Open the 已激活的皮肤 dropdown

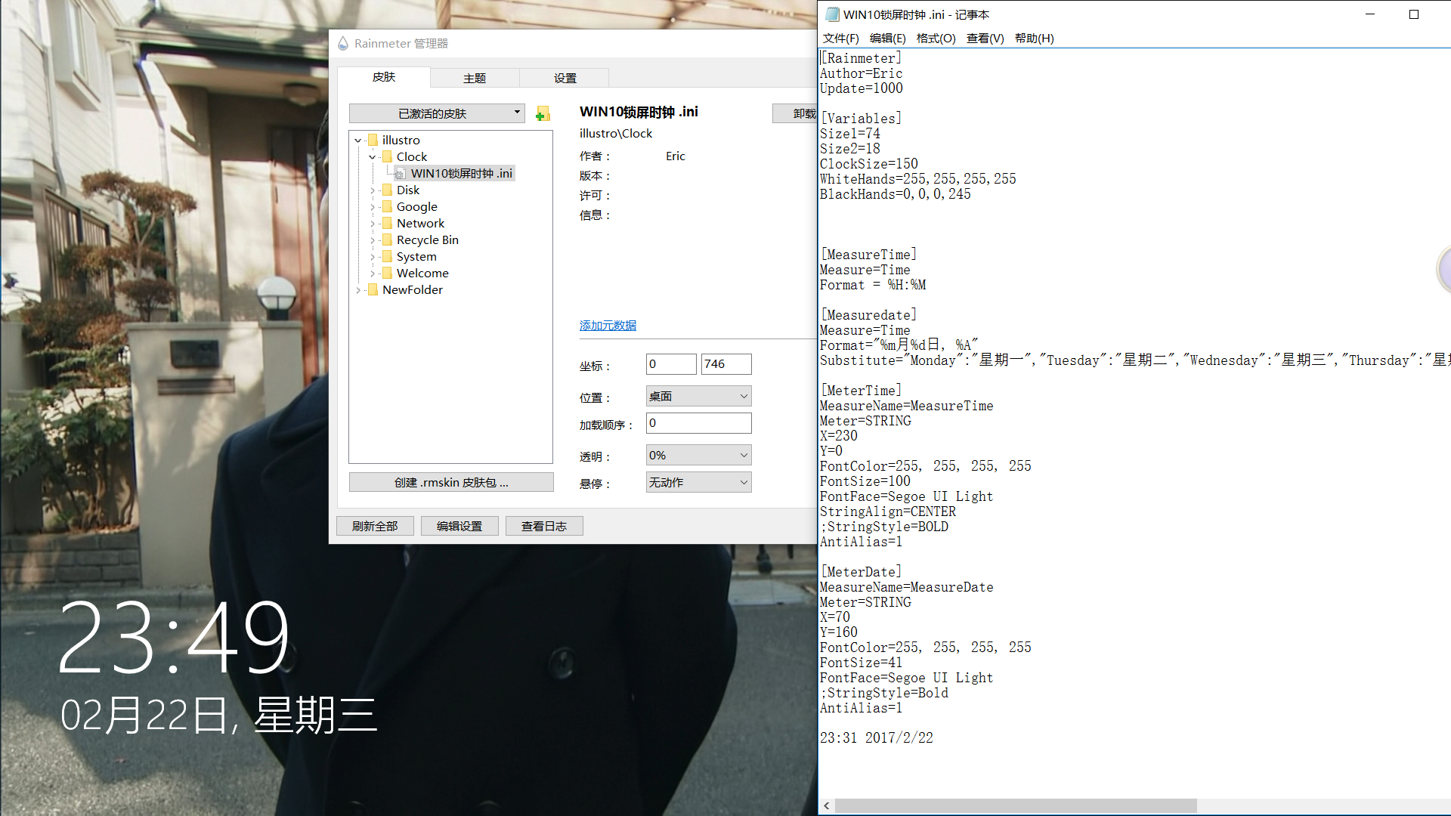[x=437, y=113]
